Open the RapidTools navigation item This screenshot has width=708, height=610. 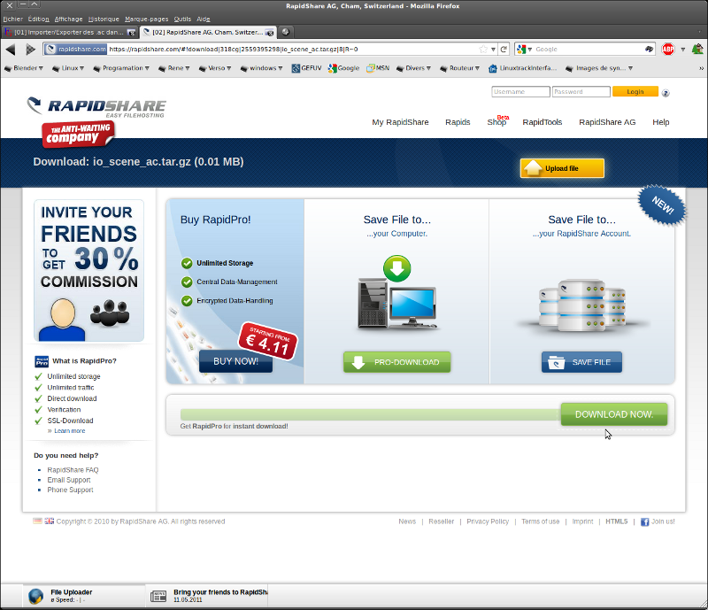coord(542,122)
